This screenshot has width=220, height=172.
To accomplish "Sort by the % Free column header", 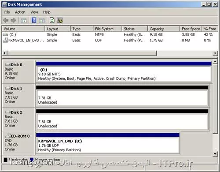I will 210,29.
